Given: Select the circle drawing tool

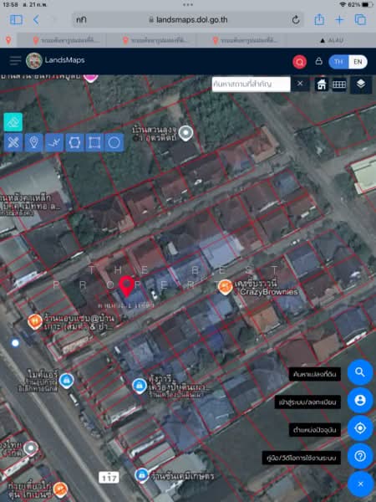Looking at the screenshot, I should 114,142.
